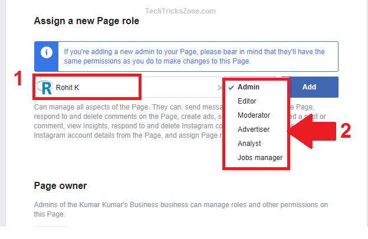Choose Analyst role option
Screen dimensions: 368x239
coord(249,144)
